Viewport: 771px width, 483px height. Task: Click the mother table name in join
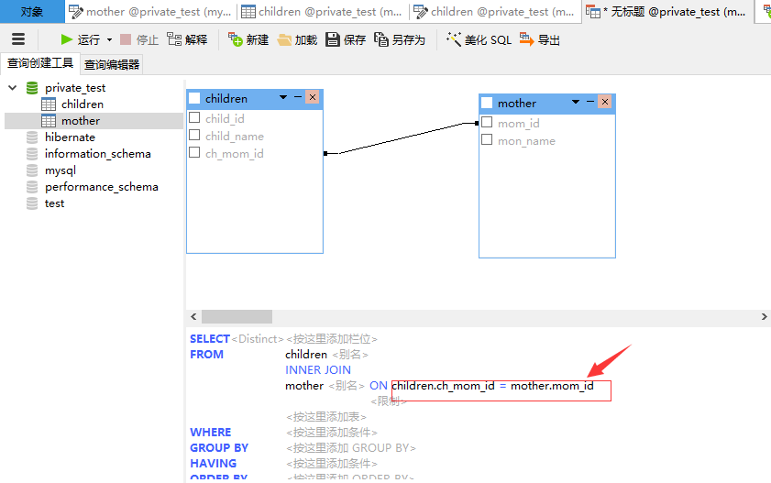pos(304,386)
